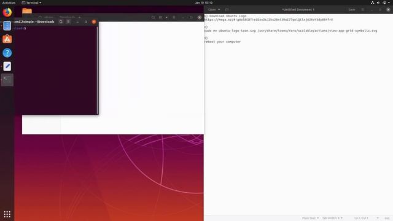Click the search icon in Files window
This screenshot has width=393, height=221.
[x=153, y=17]
